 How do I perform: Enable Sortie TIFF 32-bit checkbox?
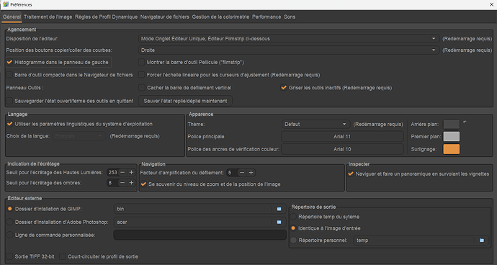point(9,256)
